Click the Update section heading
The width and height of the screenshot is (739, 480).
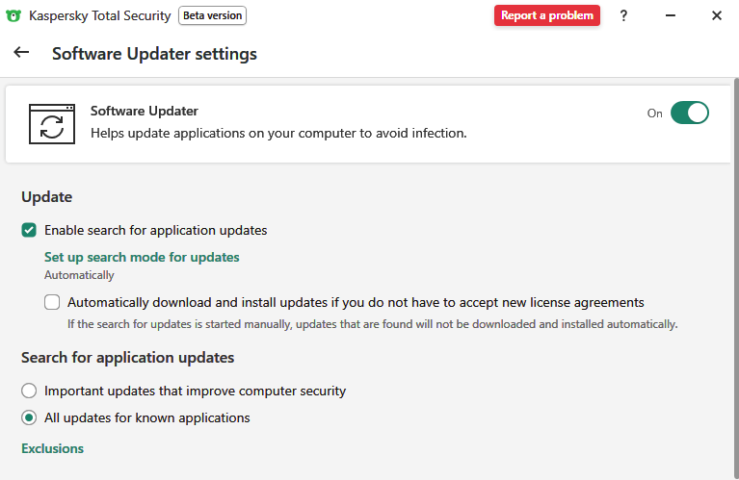click(46, 197)
